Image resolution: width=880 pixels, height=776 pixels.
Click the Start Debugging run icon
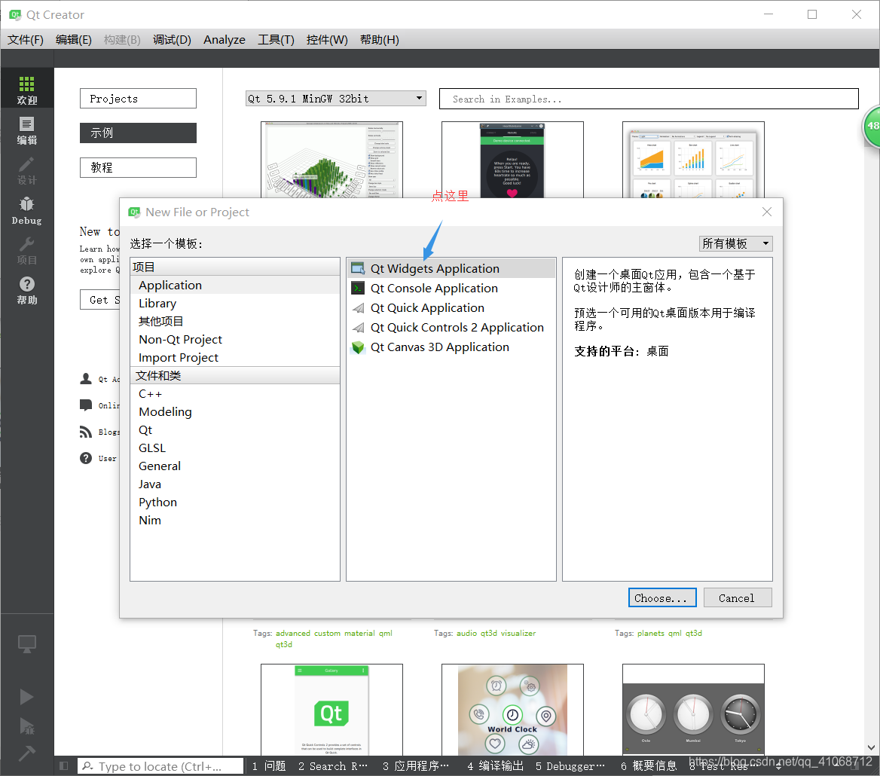tap(26, 726)
